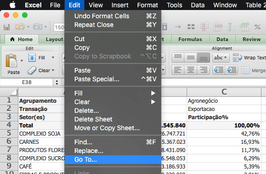This screenshot has width=266, height=174.
Task: Choose Move or Copy Sheet...
Action: tap(113, 128)
